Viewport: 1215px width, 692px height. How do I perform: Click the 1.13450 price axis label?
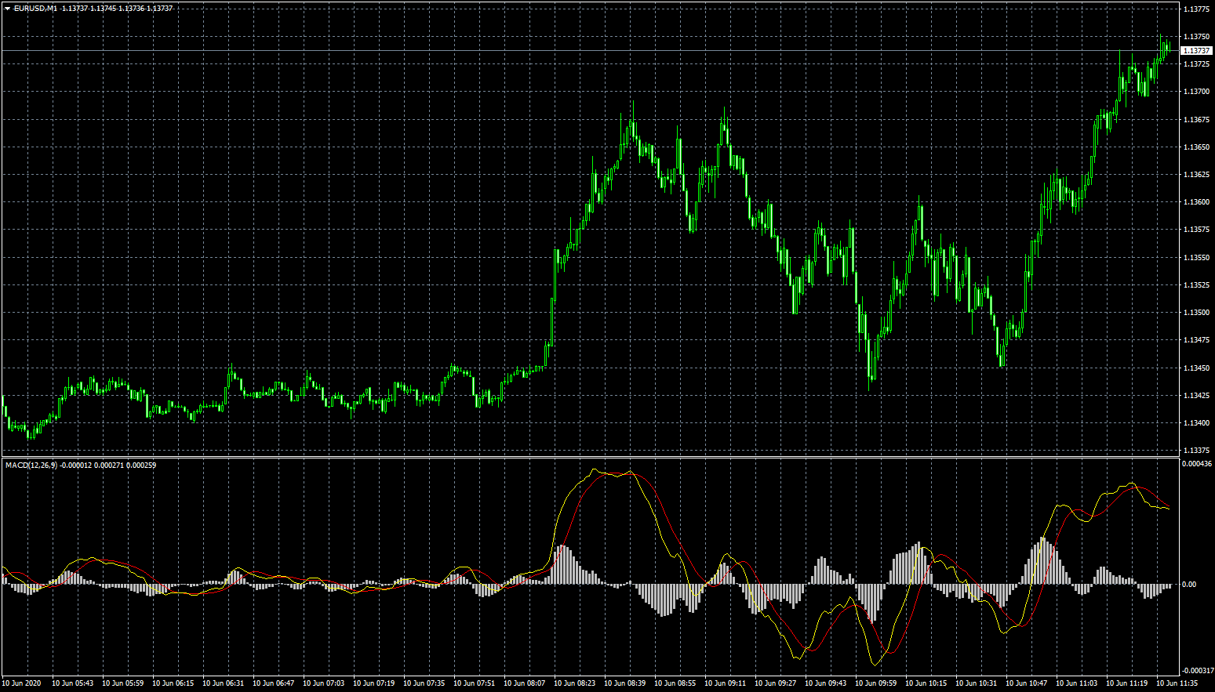[x=1196, y=368]
